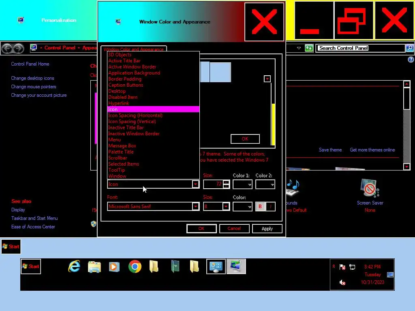Select 'Hyperlink' list entry

153,103
